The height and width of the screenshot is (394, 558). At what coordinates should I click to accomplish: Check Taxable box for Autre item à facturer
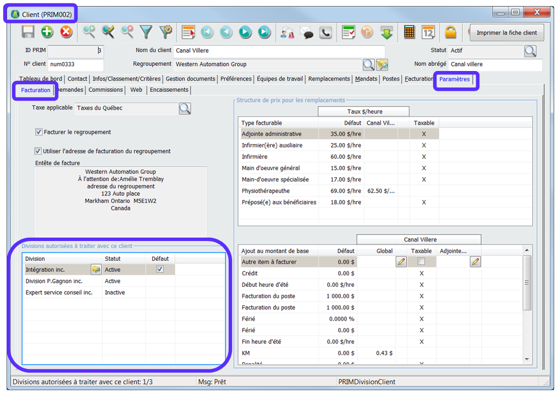pyautogui.click(x=421, y=262)
